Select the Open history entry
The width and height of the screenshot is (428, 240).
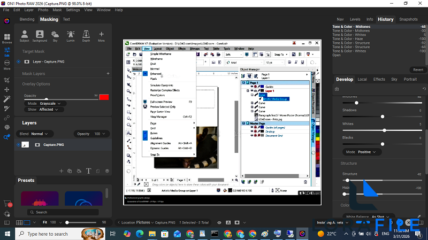click(x=379, y=55)
